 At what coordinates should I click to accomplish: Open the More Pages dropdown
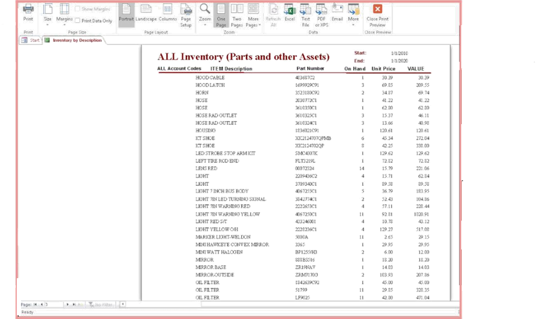pos(253,16)
